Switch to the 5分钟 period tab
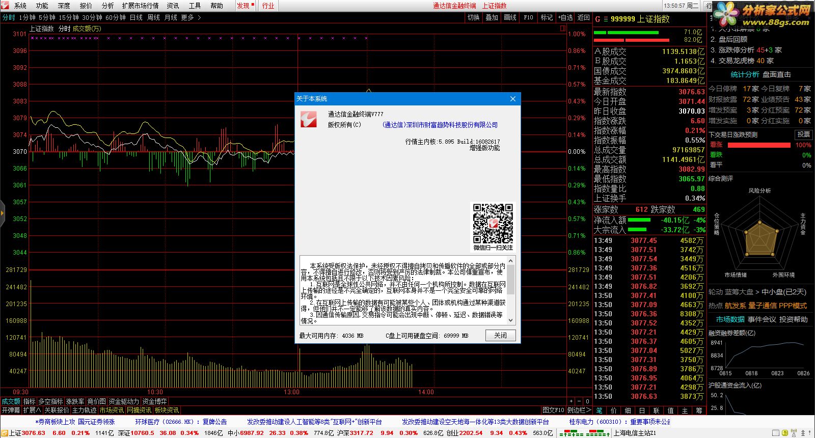 [x=47, y=17]
